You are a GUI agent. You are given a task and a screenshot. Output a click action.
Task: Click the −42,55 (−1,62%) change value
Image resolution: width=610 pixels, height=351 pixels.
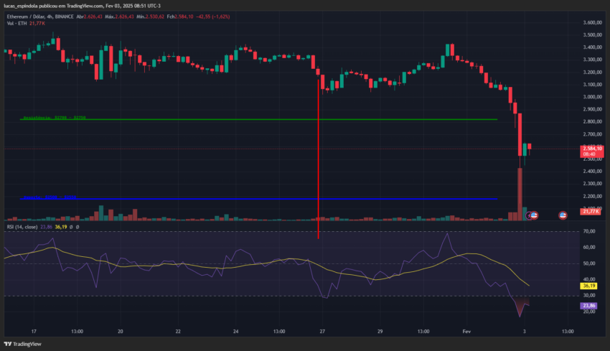click(213, 17)
